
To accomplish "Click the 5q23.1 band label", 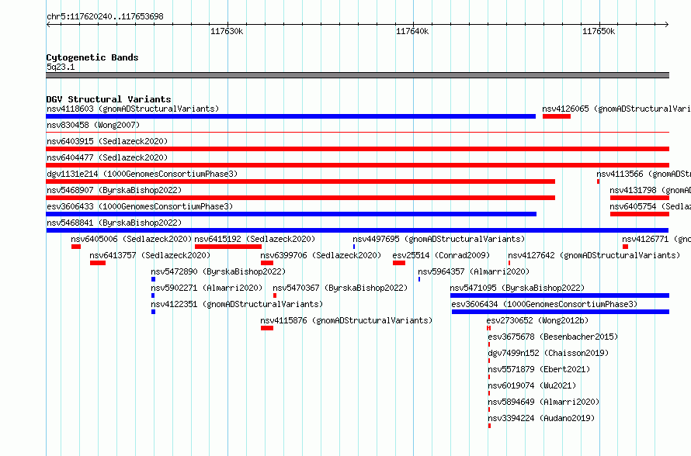I will point(61,67).
